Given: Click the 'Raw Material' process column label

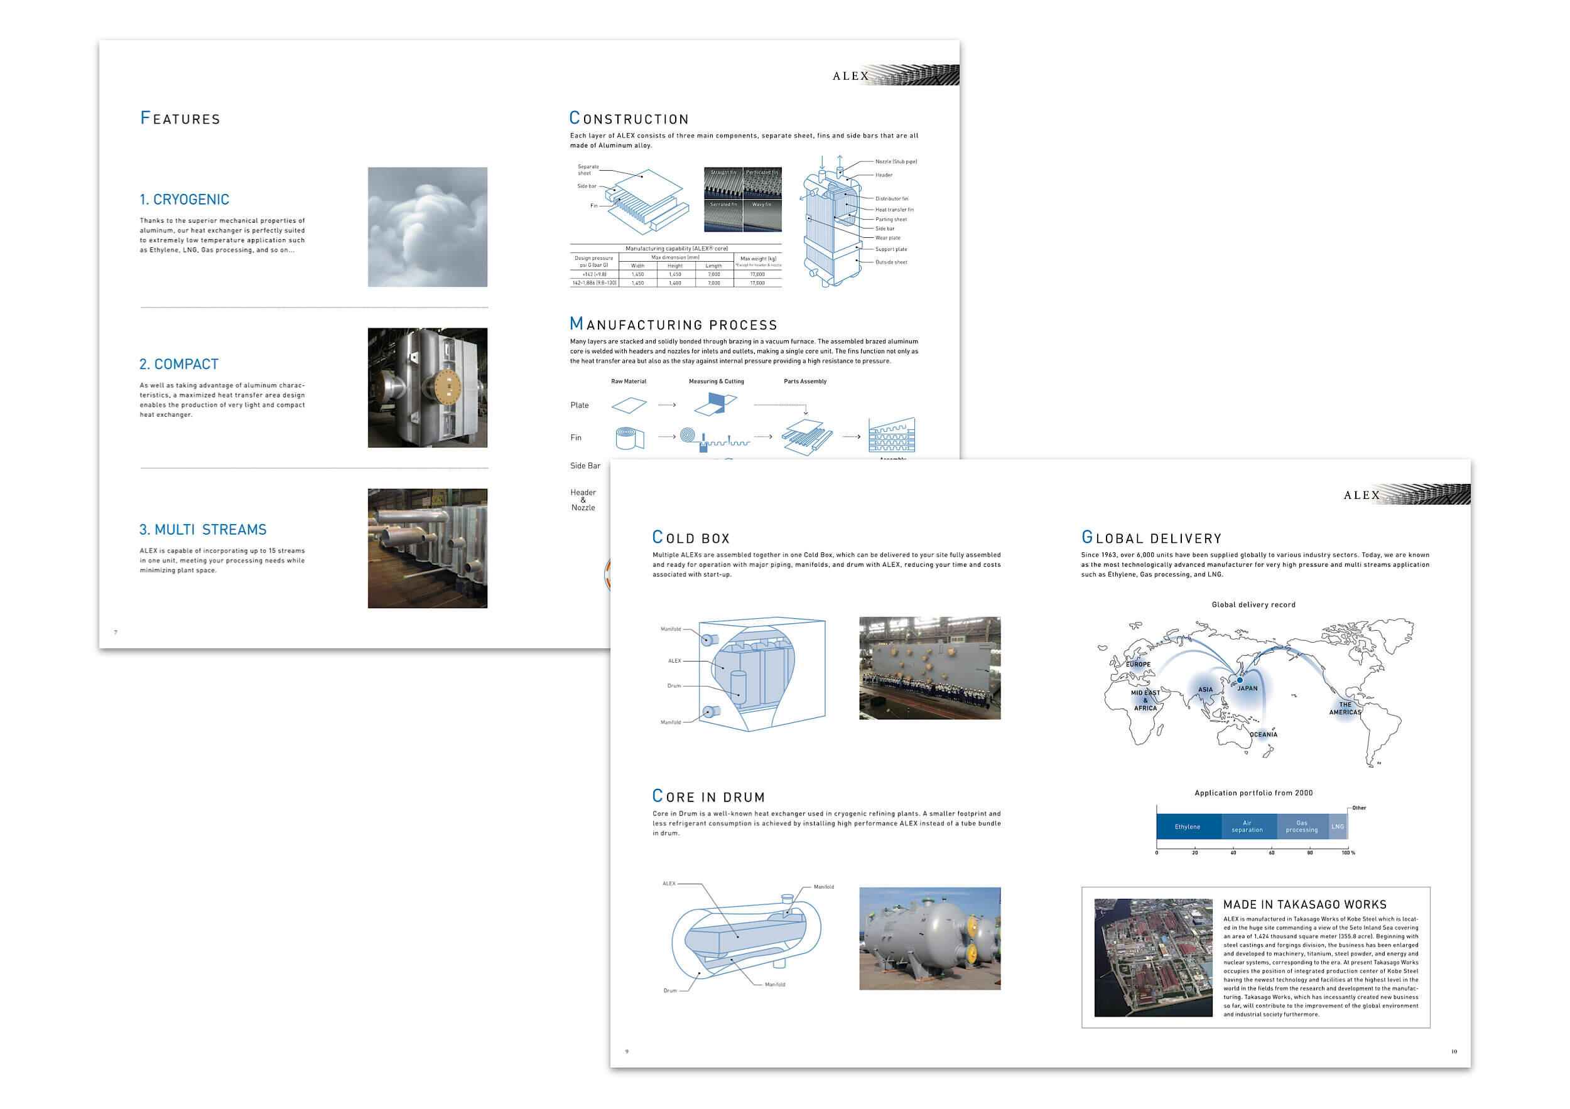Looking at the screenshot, I should click(629, 382).
